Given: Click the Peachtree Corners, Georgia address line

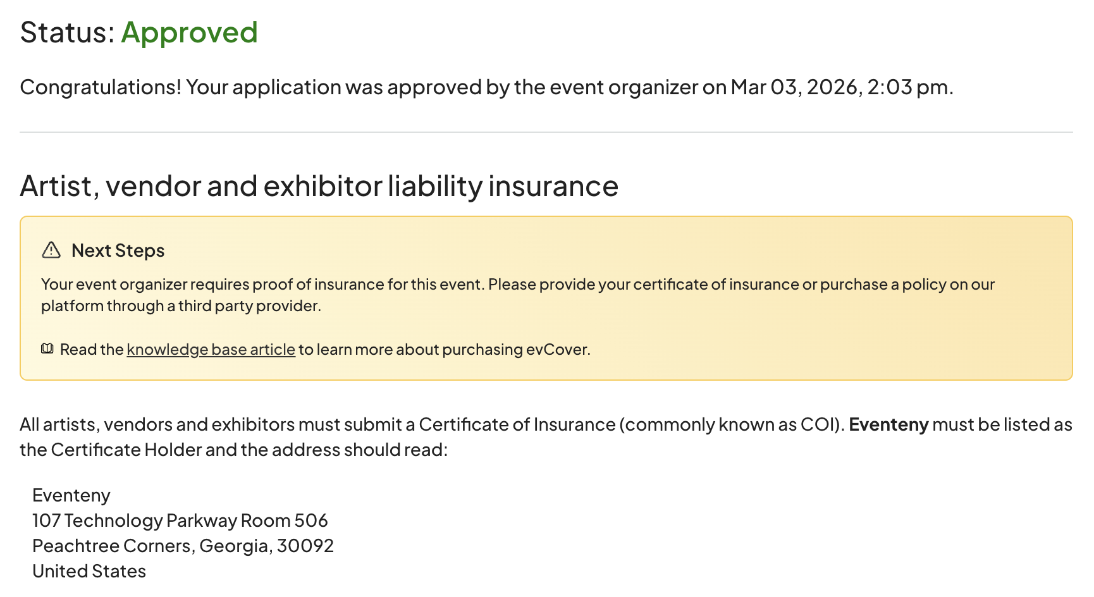Looking at the screenshot, I should [x=183, y=546].
